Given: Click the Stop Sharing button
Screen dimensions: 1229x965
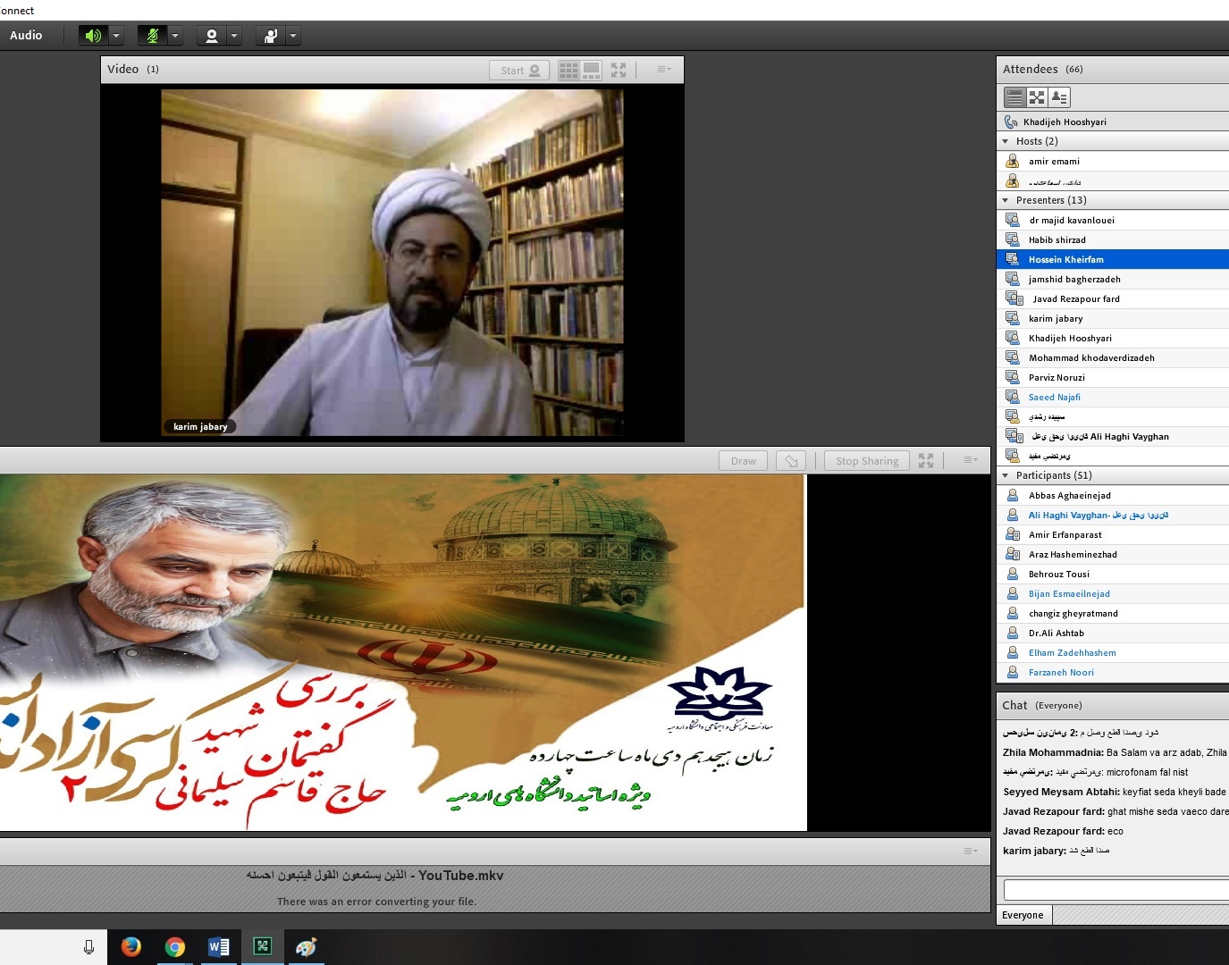Looking at the screenshot, I should tap(867, 461).
